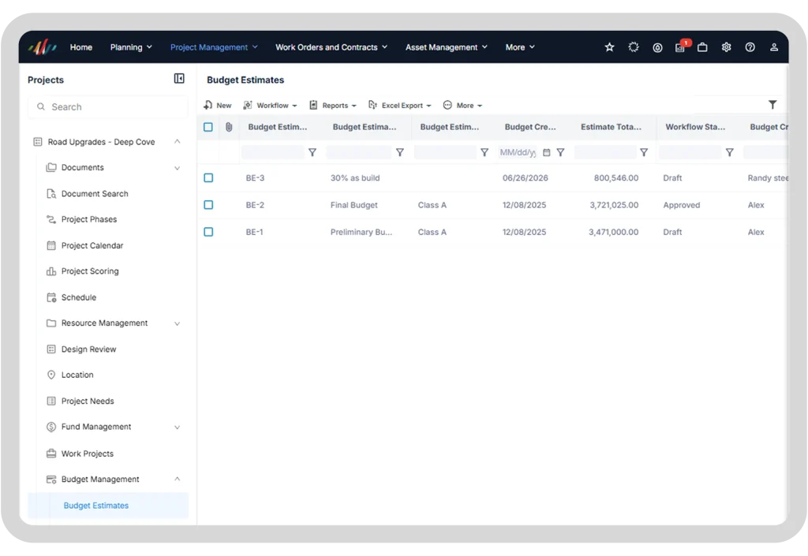Open Project Calendar in sidebar
The width and height of the screenshot is (808, 556).
84,245
